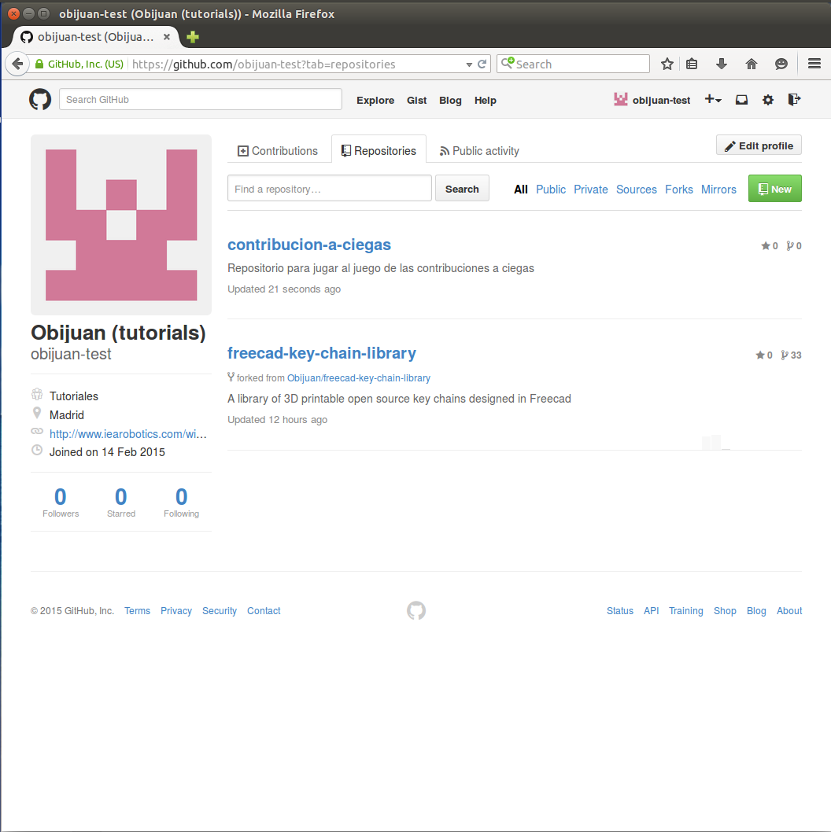Bookmark this page with star icon
Viewport: 831px width, 832px height.
(x=667, y=64)
